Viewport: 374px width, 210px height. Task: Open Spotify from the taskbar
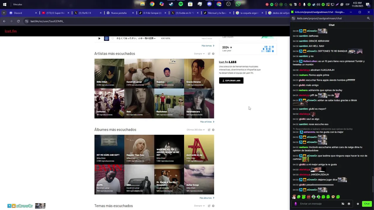[x=181, y=4]
